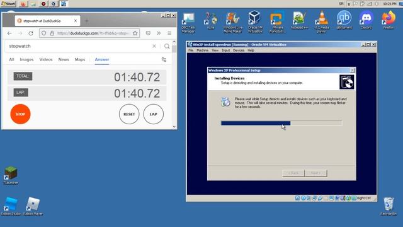403x227 pixels.
Task: Reset the stopwatch
Action: tap(129, 114)
